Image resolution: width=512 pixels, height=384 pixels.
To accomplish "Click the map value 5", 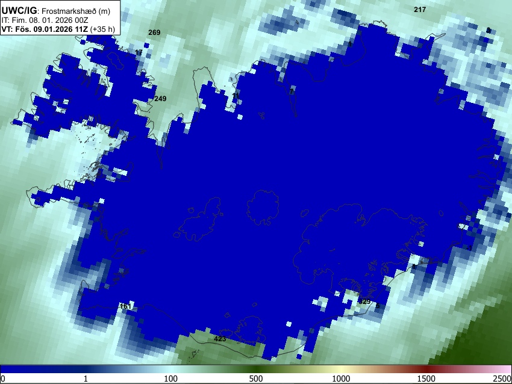I will (x=378, y=306).
